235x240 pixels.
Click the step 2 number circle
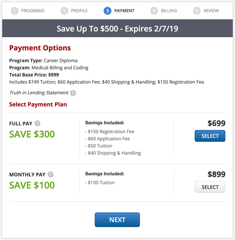[64, 11]
